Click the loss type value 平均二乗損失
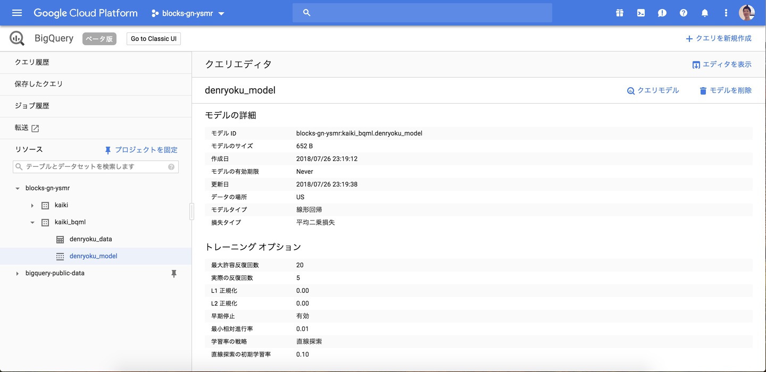 315,223
